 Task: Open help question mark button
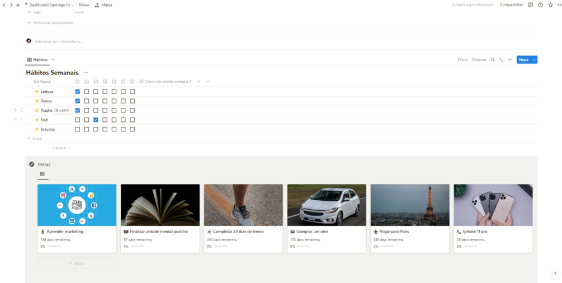pos(555,274)
